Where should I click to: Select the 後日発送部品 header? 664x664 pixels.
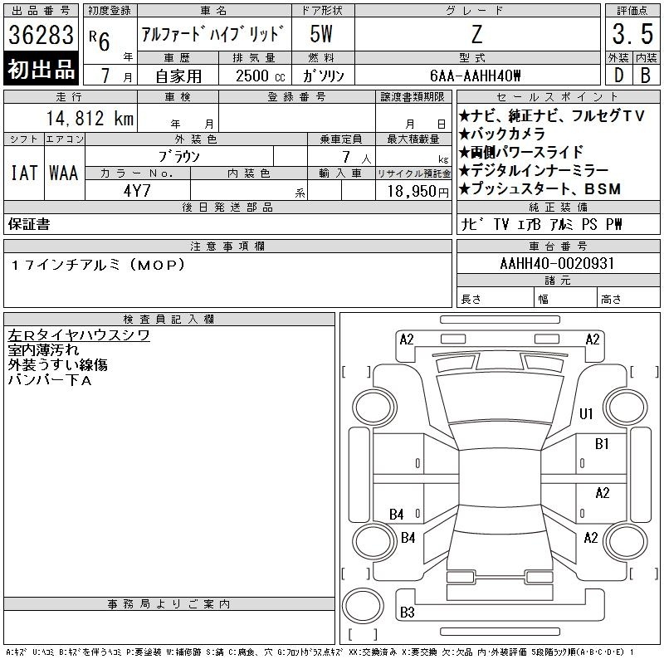pyautogui.click(x=227, y=207)
